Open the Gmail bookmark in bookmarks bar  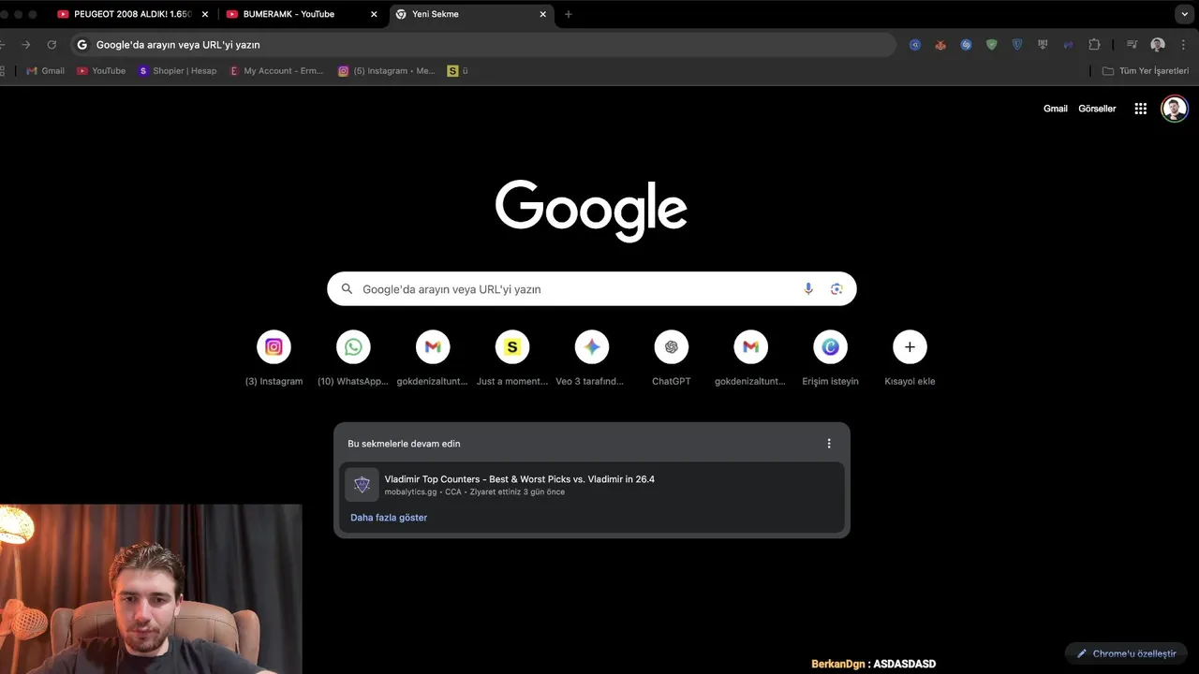(45, 71)
